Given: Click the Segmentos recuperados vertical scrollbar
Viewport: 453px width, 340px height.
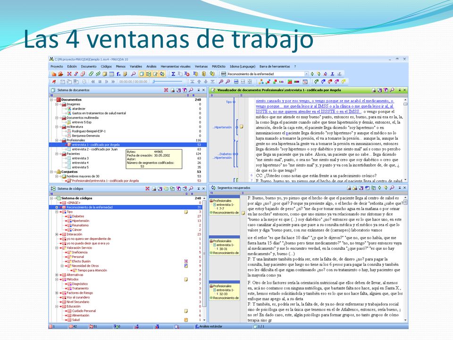Looking at the screenshot, I should pos(405,259).
